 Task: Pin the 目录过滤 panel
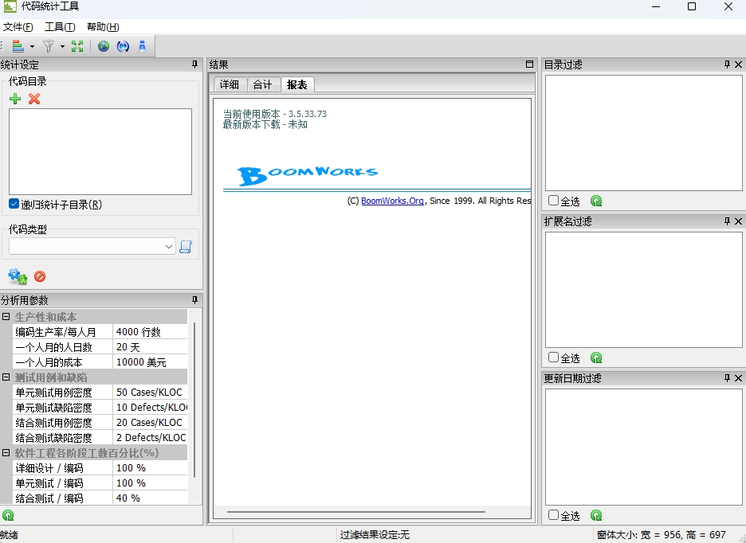(727, 64)
